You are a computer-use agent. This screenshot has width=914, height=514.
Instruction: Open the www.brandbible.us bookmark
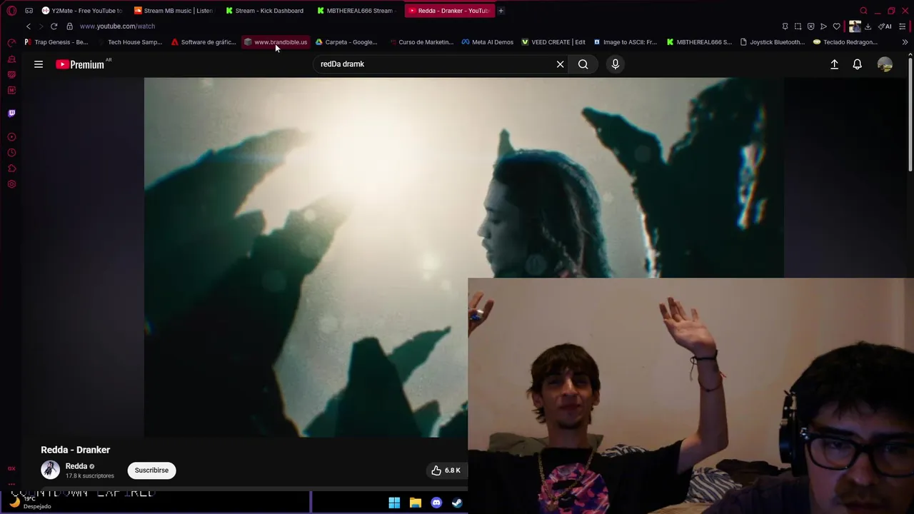click(x=276, y=42)
